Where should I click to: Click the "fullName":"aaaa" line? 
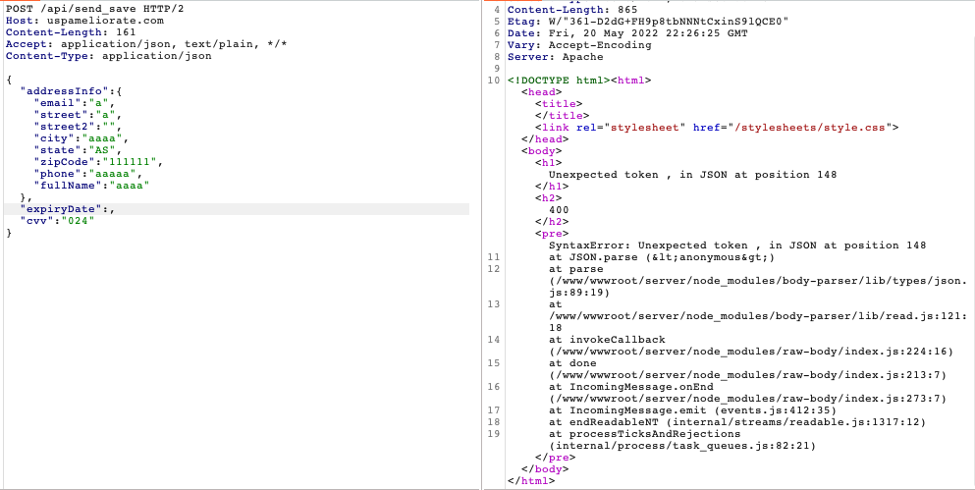point(92,186)
